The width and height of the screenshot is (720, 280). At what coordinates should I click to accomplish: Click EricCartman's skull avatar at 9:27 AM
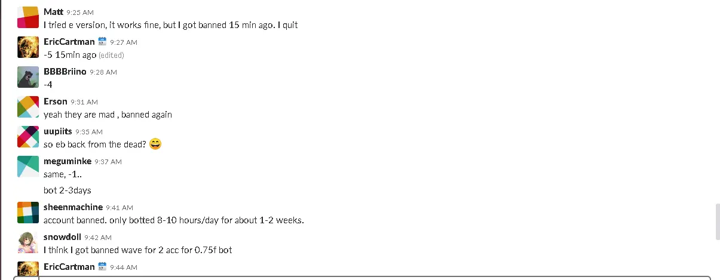[x=28, y=47]
